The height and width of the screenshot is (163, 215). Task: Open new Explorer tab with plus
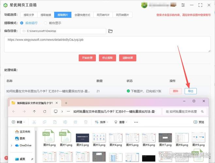[66, 103]
